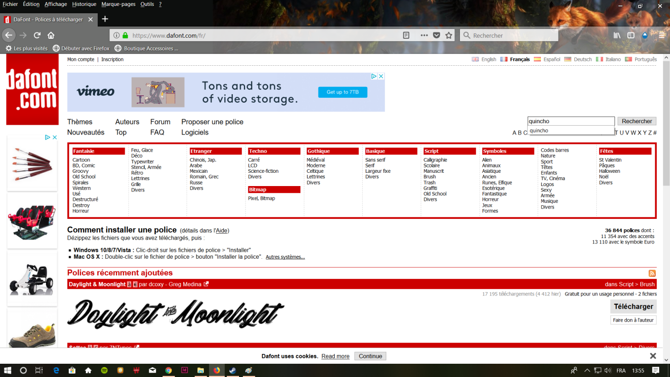670x377 pixels.
Task: Click the address bar URL
Action: tap(169, 35)
